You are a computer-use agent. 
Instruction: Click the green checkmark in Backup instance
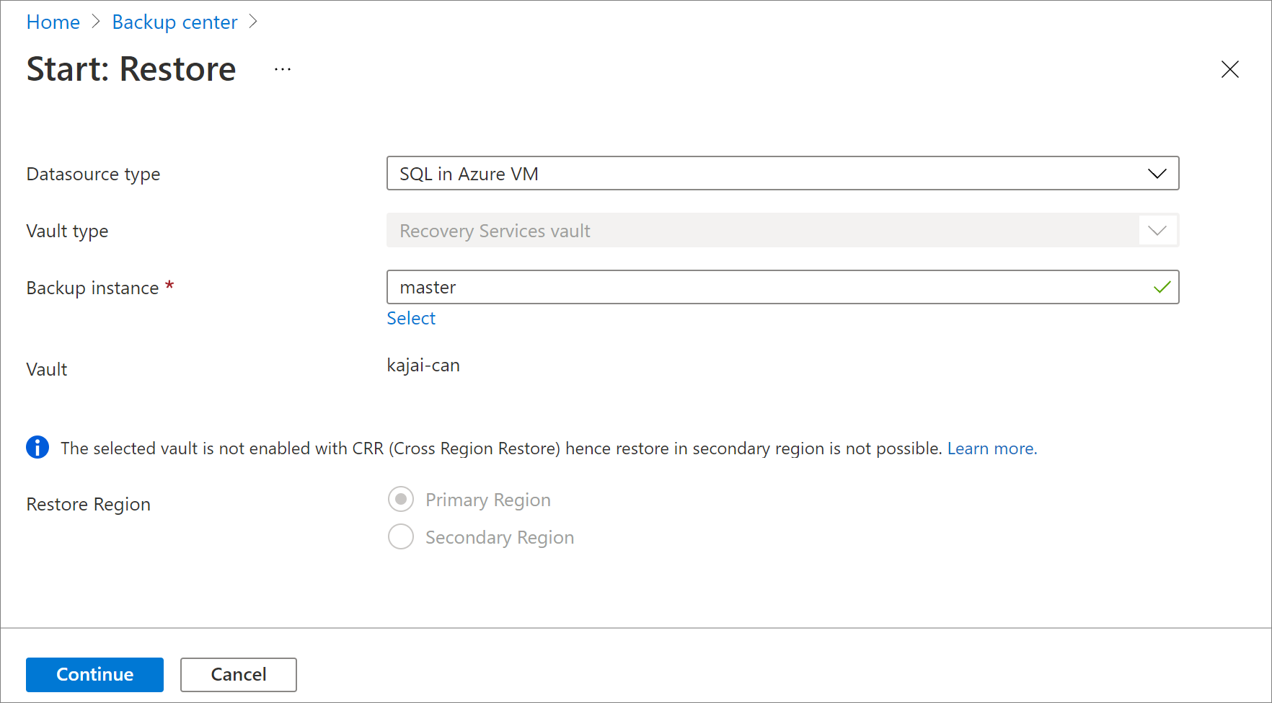point(1162,287)
